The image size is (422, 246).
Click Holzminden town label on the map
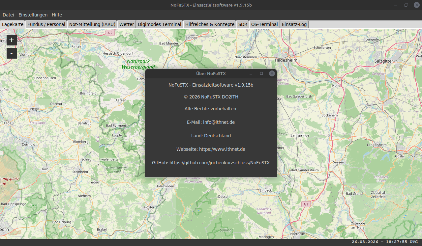(165, 186)
